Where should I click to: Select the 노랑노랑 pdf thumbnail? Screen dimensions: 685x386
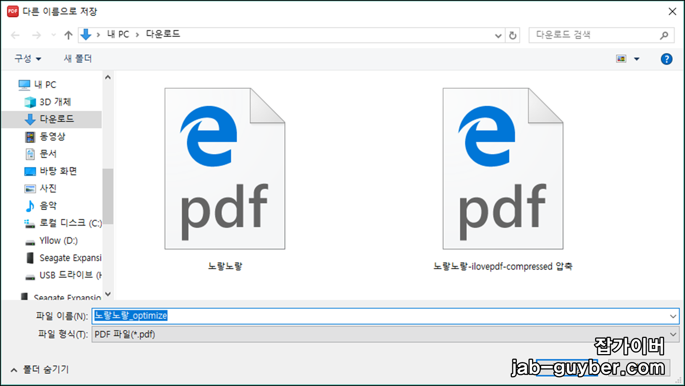[225, 169]
